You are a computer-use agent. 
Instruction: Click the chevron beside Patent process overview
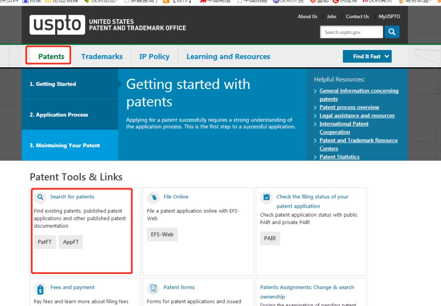tap(315, 107)
